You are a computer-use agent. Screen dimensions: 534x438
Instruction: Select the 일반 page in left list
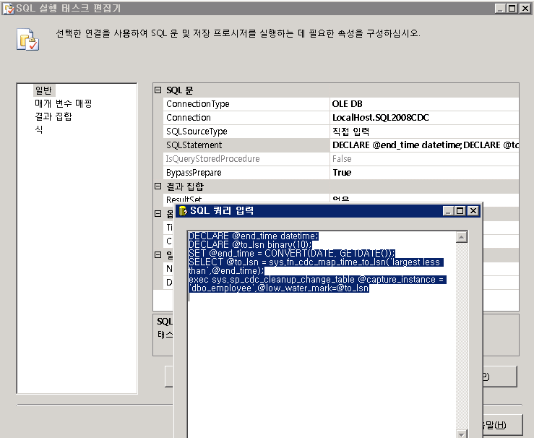pyautogui.click(x=43, y=90)
